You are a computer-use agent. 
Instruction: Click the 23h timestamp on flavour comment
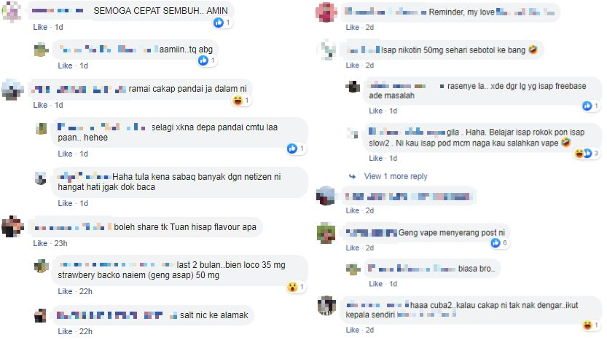[60, 243]
